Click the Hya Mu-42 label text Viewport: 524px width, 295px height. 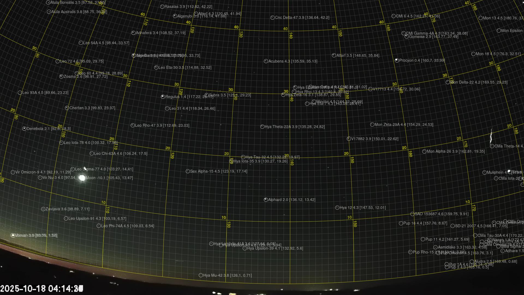(x=227, y=275)
